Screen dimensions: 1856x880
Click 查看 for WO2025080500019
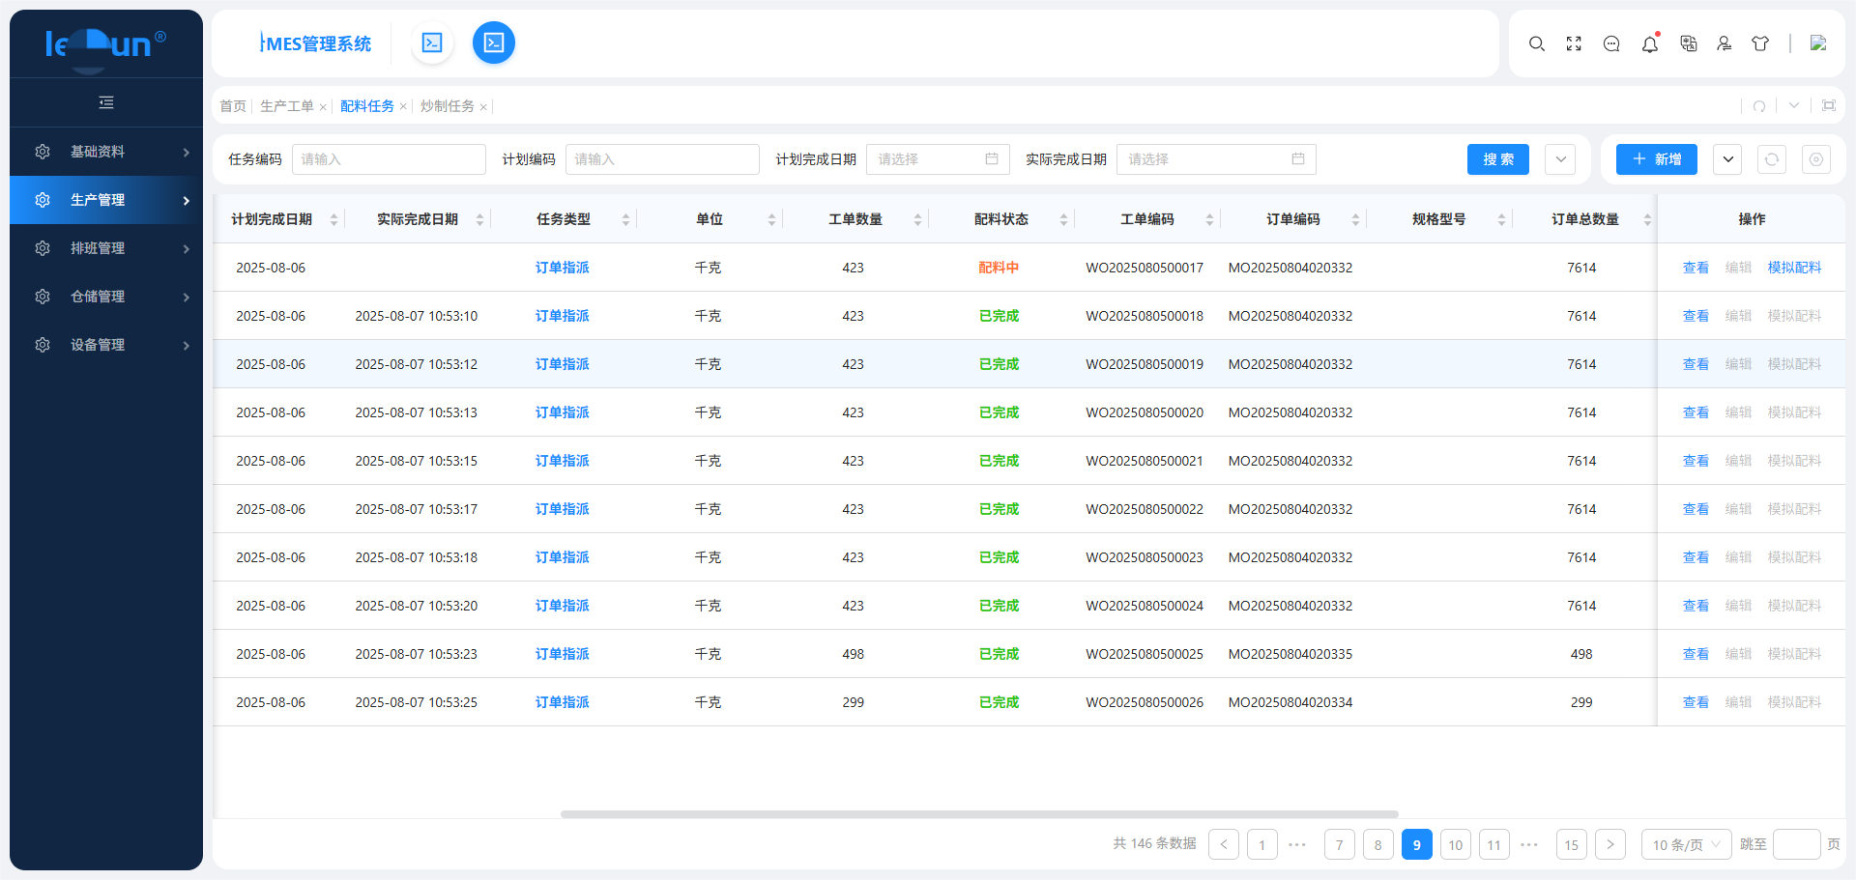[1696, 364]
